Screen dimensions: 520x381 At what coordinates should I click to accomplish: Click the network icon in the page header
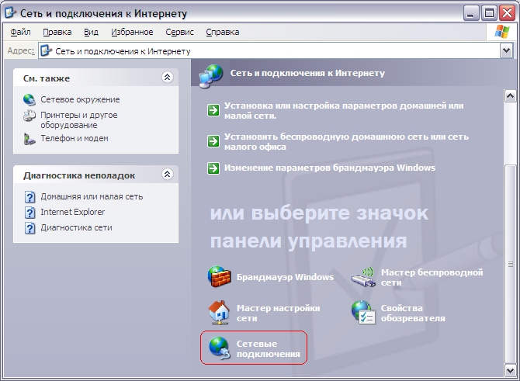tap(211, 76)
